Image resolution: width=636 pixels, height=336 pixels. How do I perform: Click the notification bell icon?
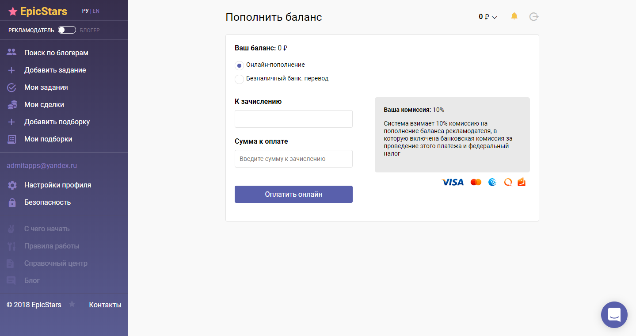514,16
